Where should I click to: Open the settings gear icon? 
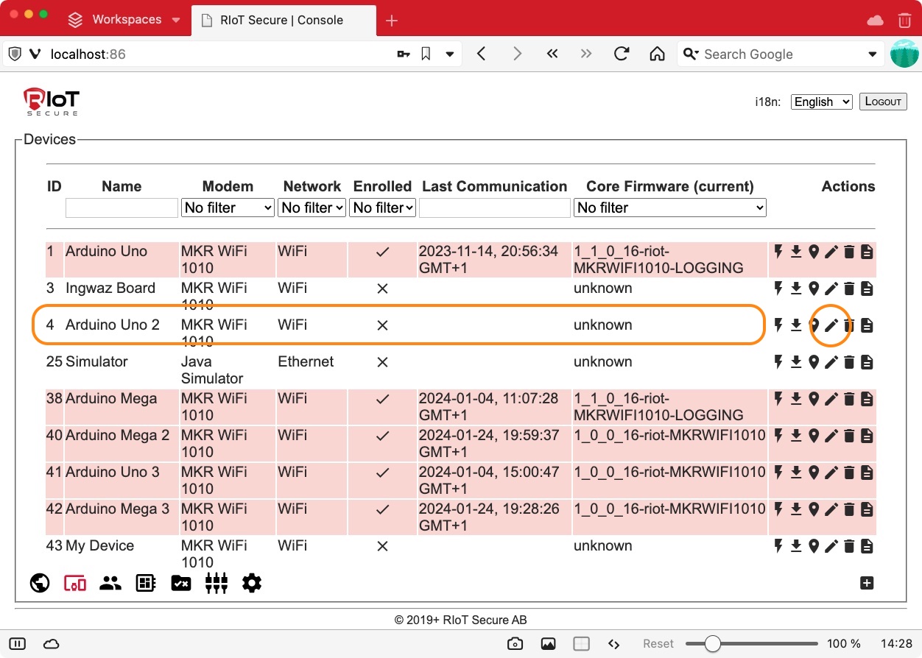pos(252,584)
